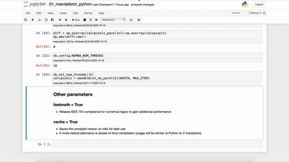
Task: Click the save and checkpoint icon
Action: click(26, 20)
